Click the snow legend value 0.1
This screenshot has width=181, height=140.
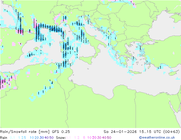pyautogui.click(x=68, y=138)
